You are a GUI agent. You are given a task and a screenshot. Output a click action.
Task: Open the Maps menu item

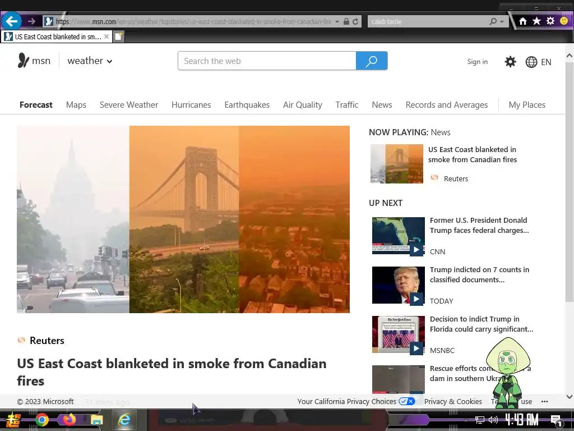(x=76, y=105)
